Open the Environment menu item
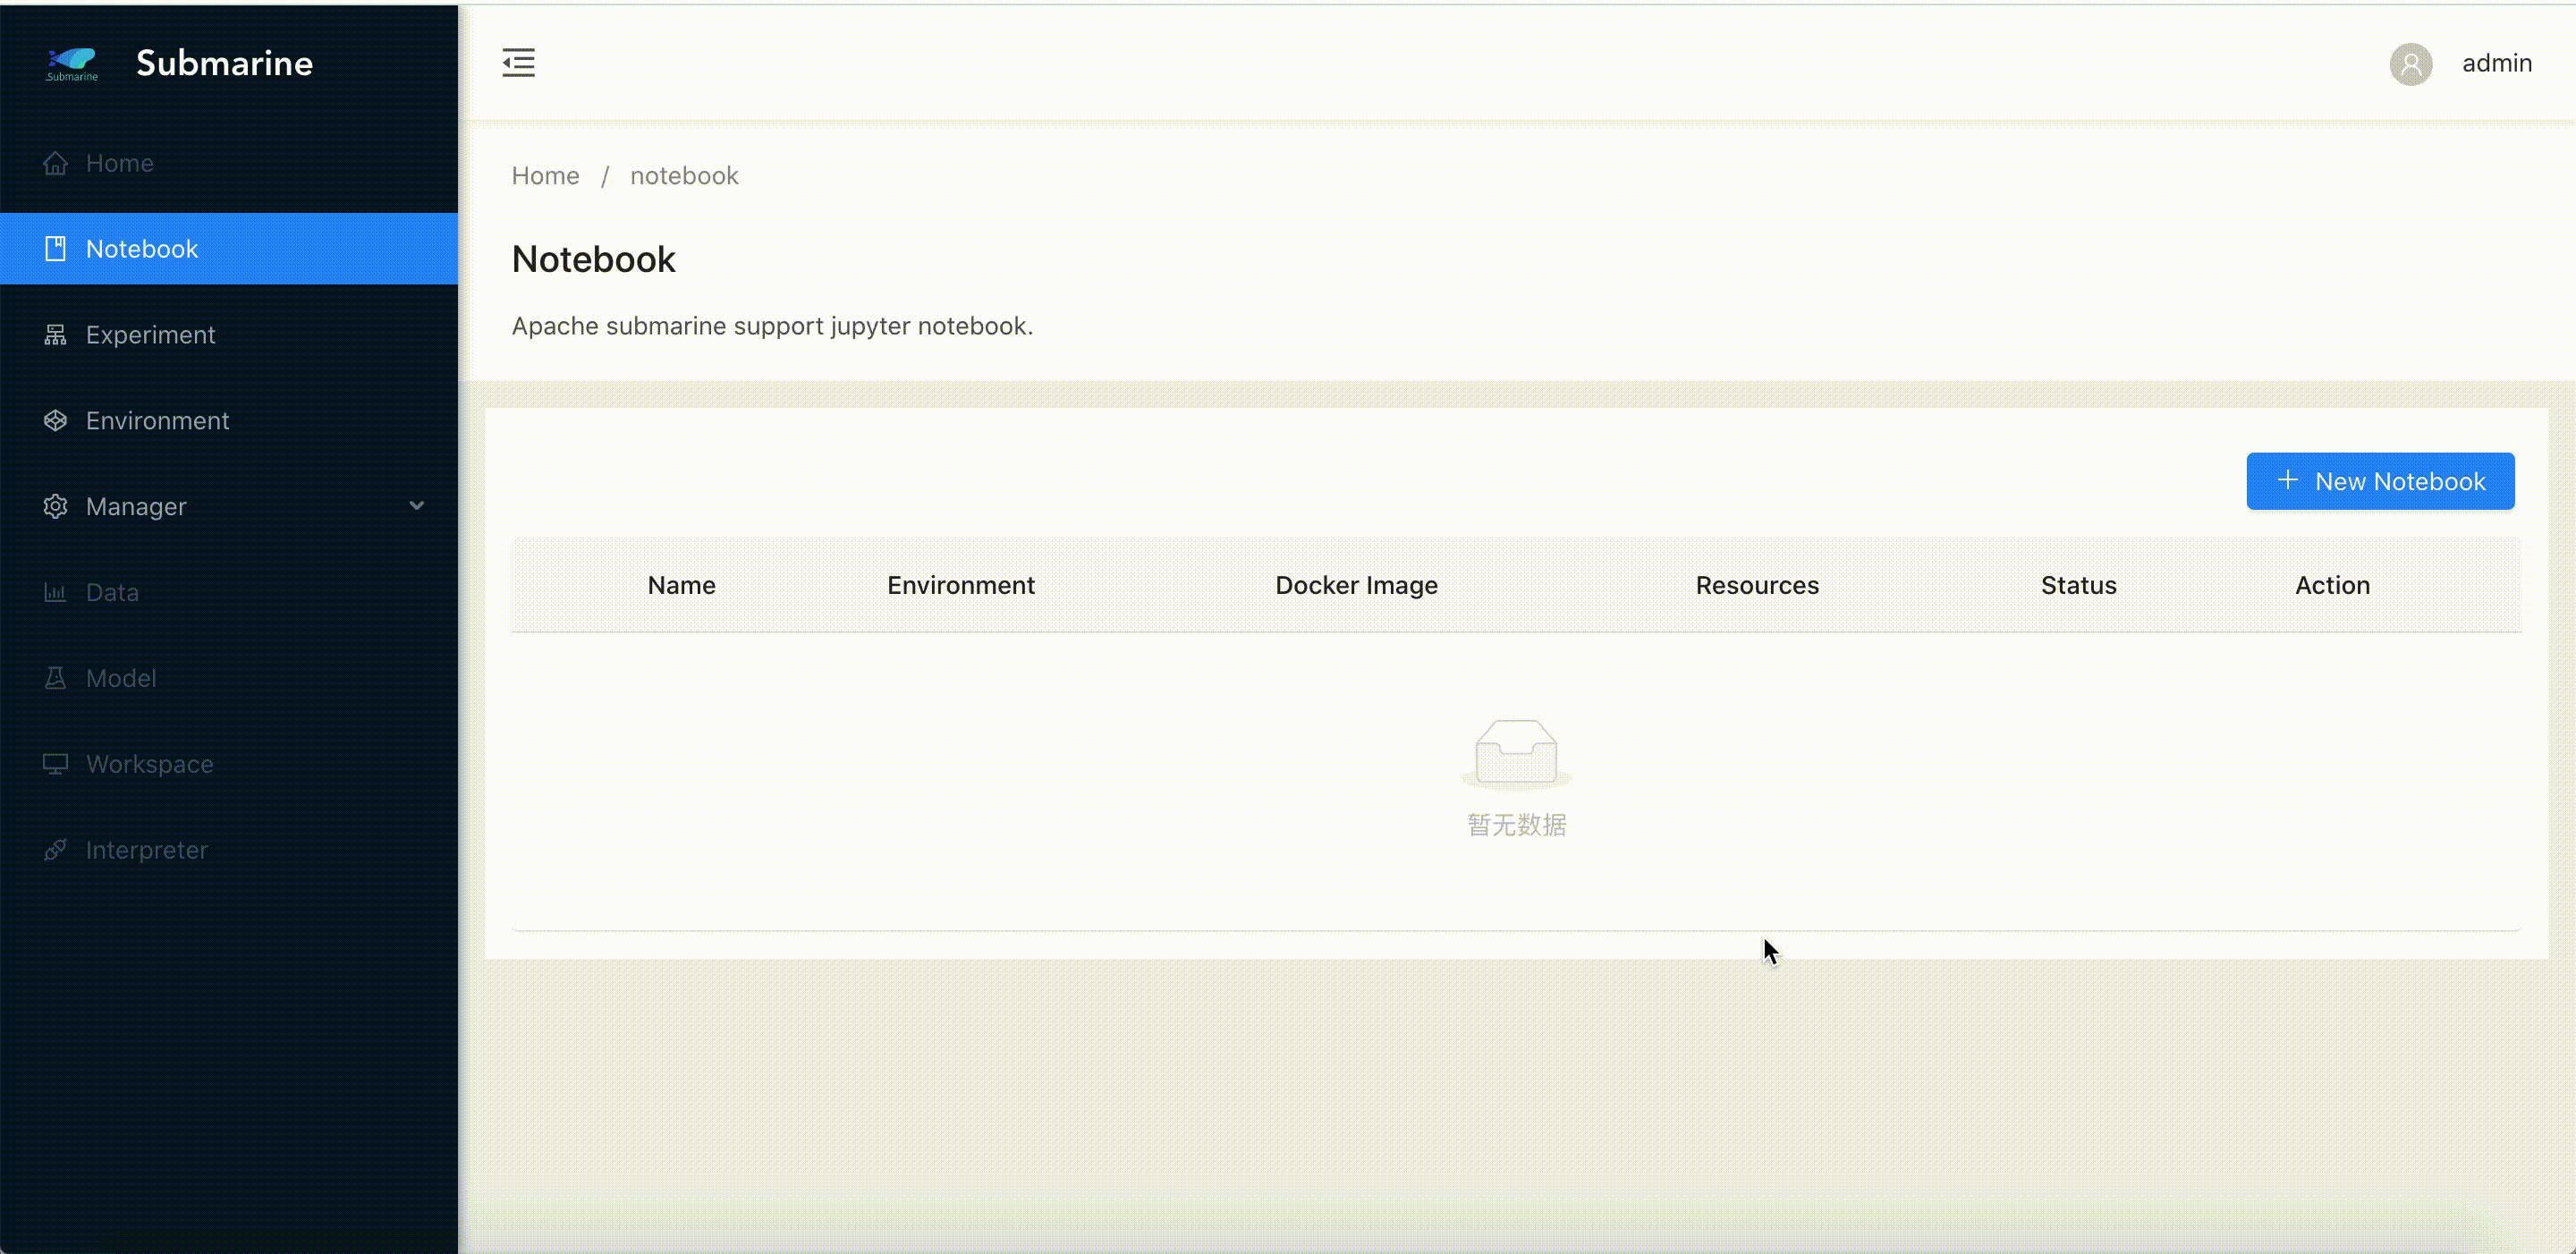2576x1254 pixels. [157, 421]
